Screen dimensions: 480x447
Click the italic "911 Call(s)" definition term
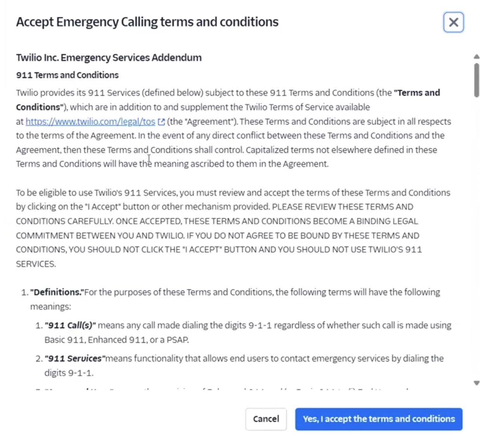70,325
